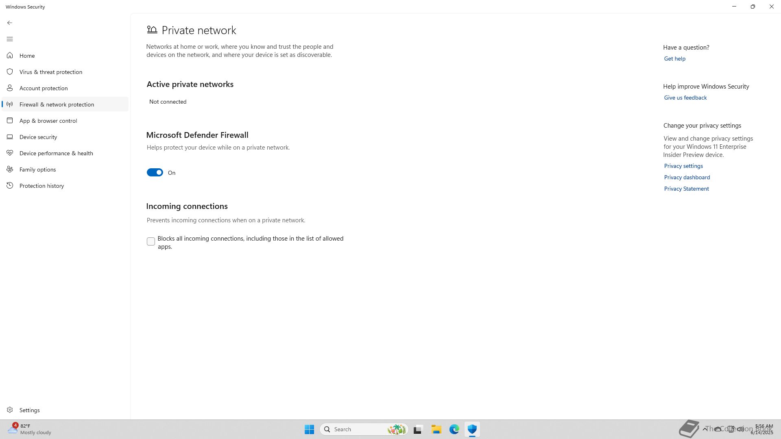Open the Privacy dashboard link

point(687,177)
